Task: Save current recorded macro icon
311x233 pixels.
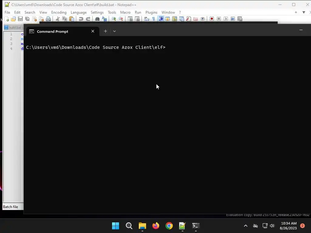Action: [x=240, y=19]
